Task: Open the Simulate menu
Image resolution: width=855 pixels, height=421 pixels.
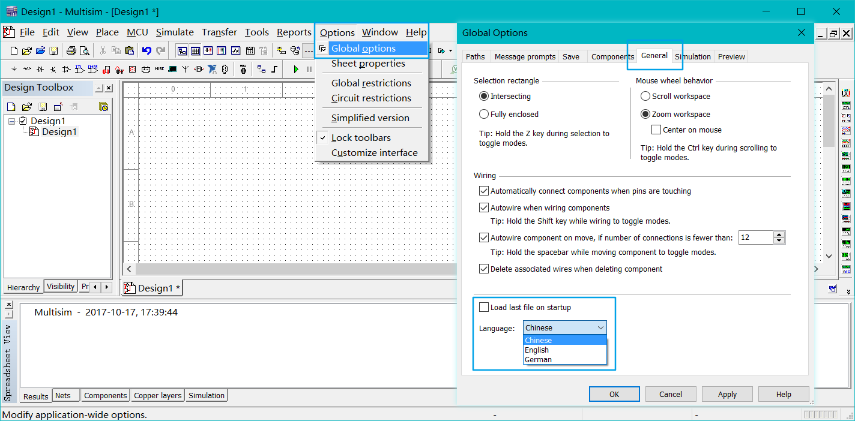Action: 175,32
